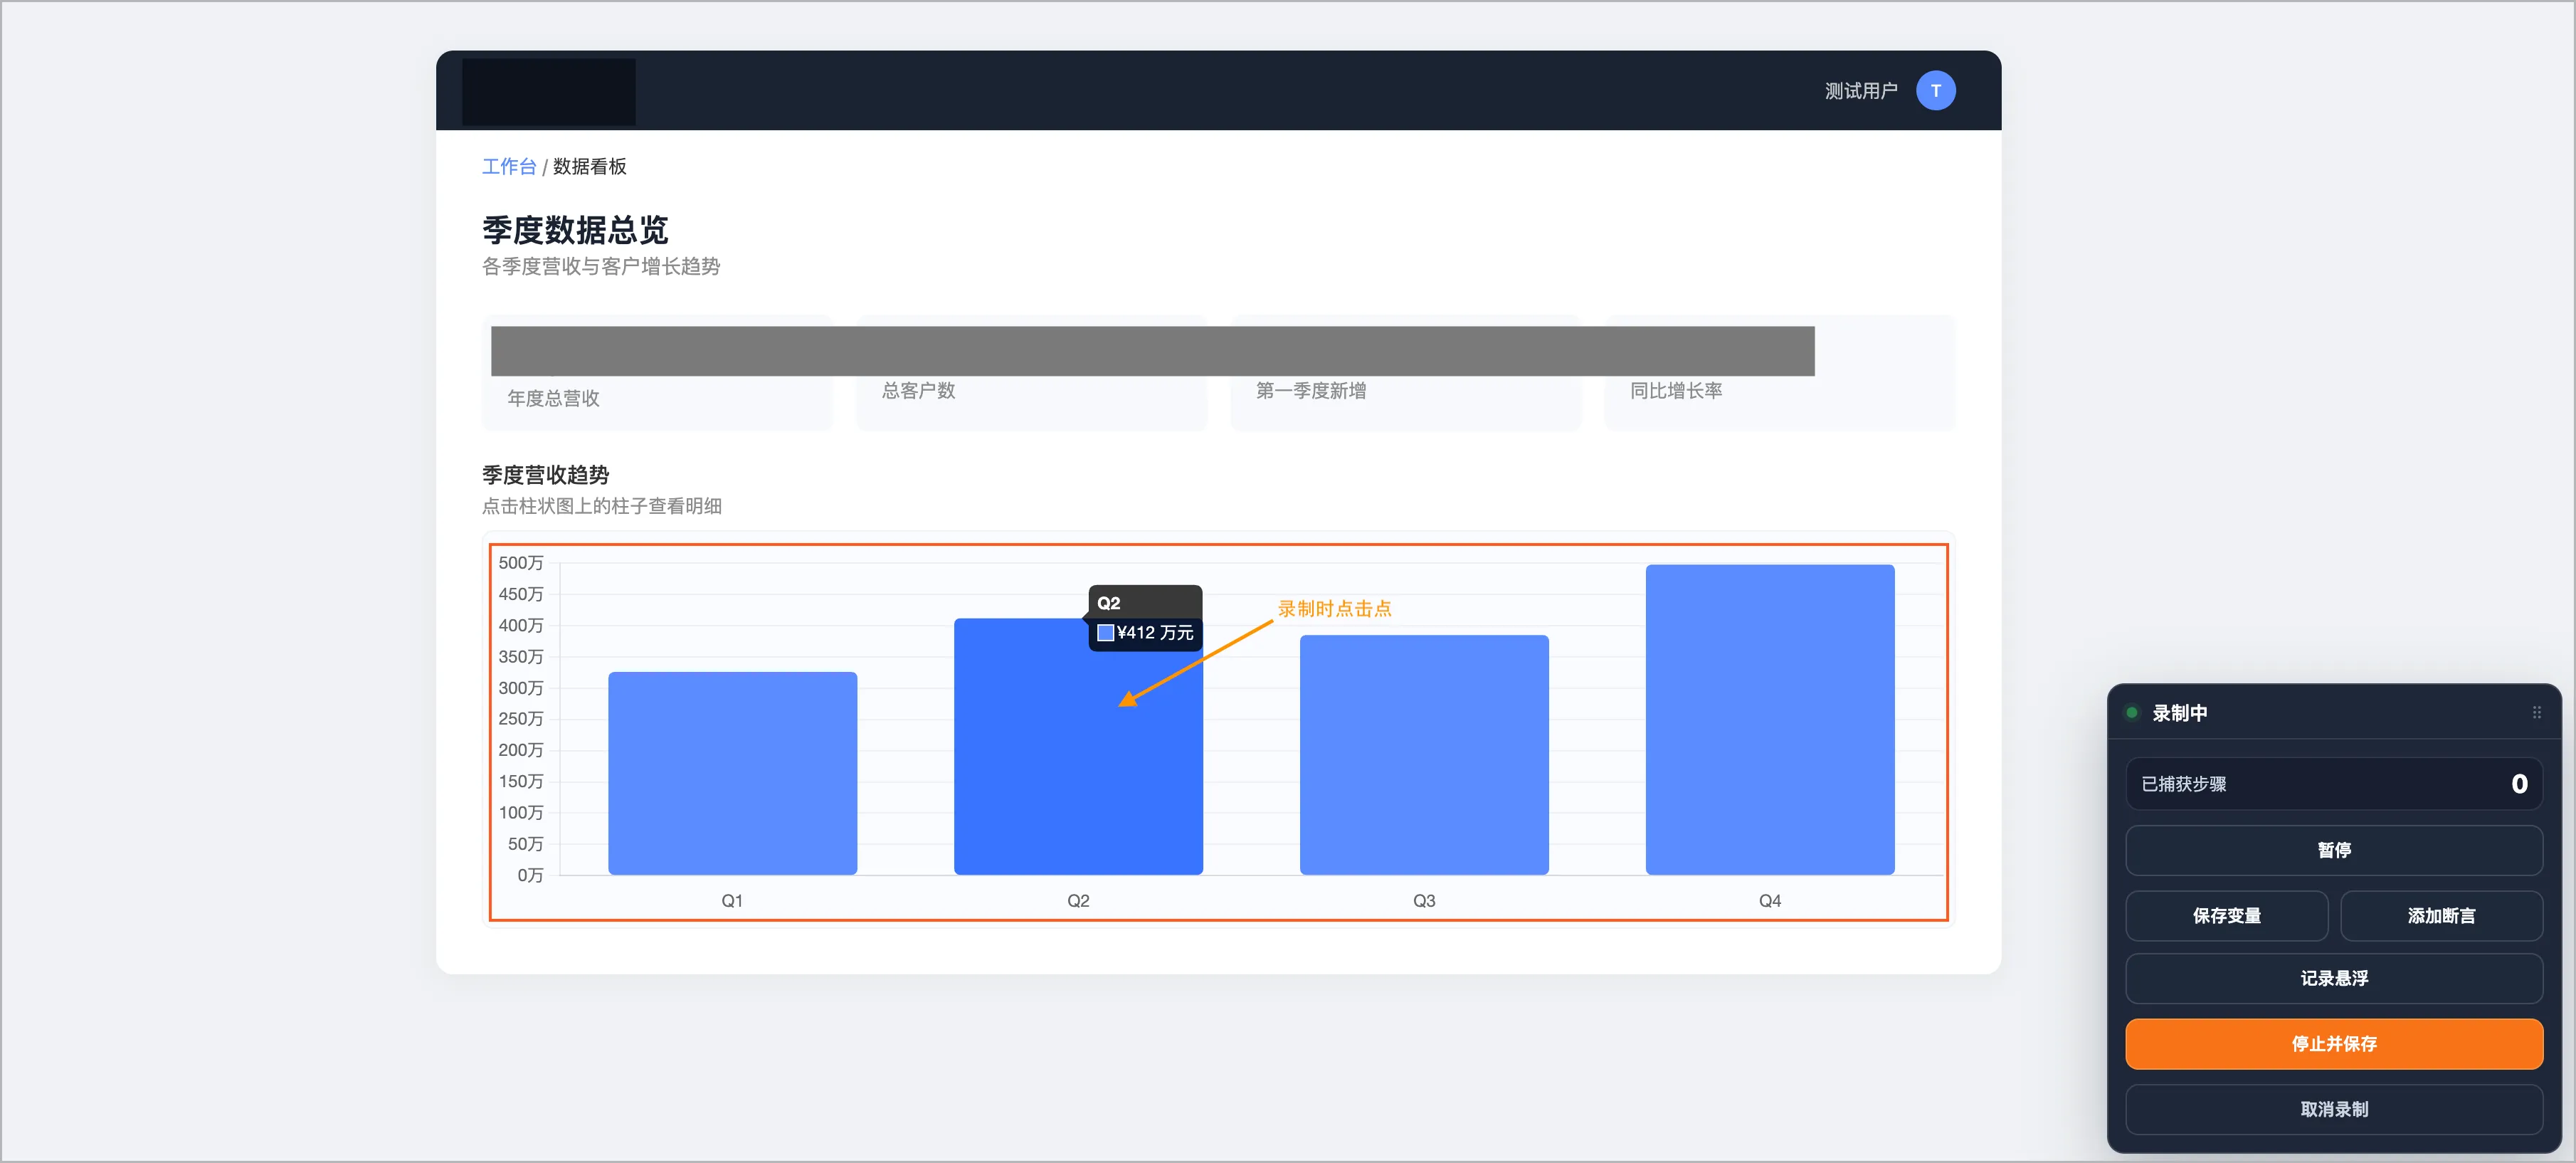Select the Q3 bar in chart

[x=1423, y=754]
